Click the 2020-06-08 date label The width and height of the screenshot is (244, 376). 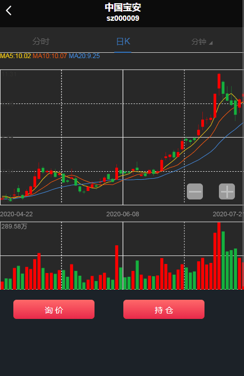(x=123, y=214)
